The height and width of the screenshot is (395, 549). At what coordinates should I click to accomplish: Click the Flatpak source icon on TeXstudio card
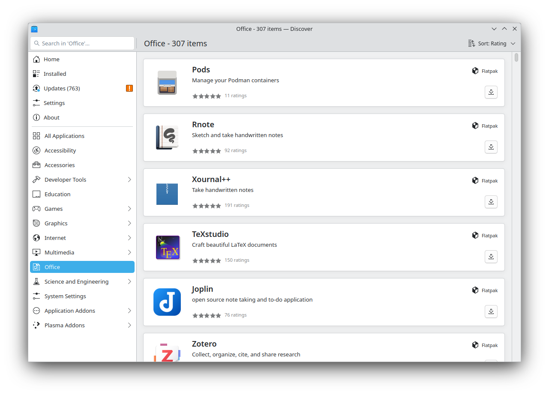pyautogui.click(x=475, y=235)
